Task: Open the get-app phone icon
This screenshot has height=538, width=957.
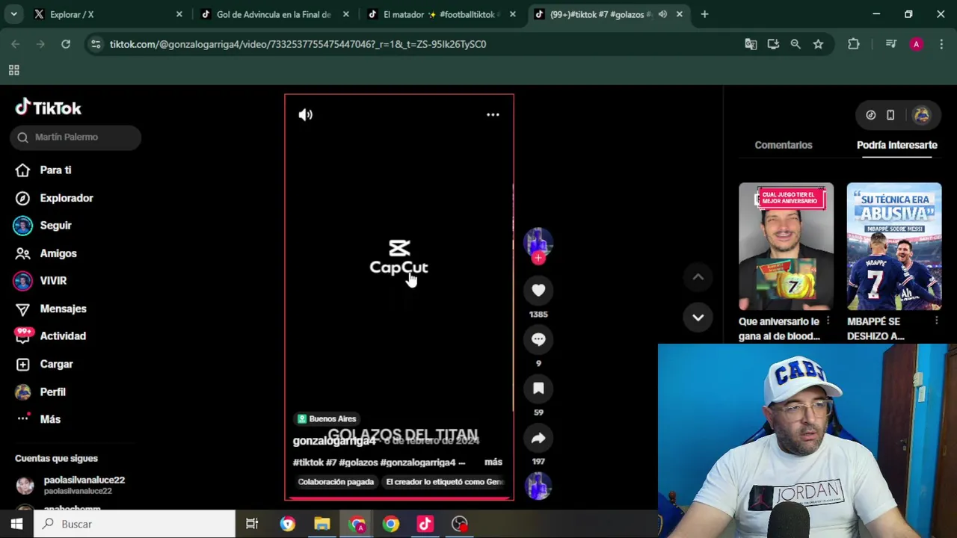Action: (x=890, y=115)
